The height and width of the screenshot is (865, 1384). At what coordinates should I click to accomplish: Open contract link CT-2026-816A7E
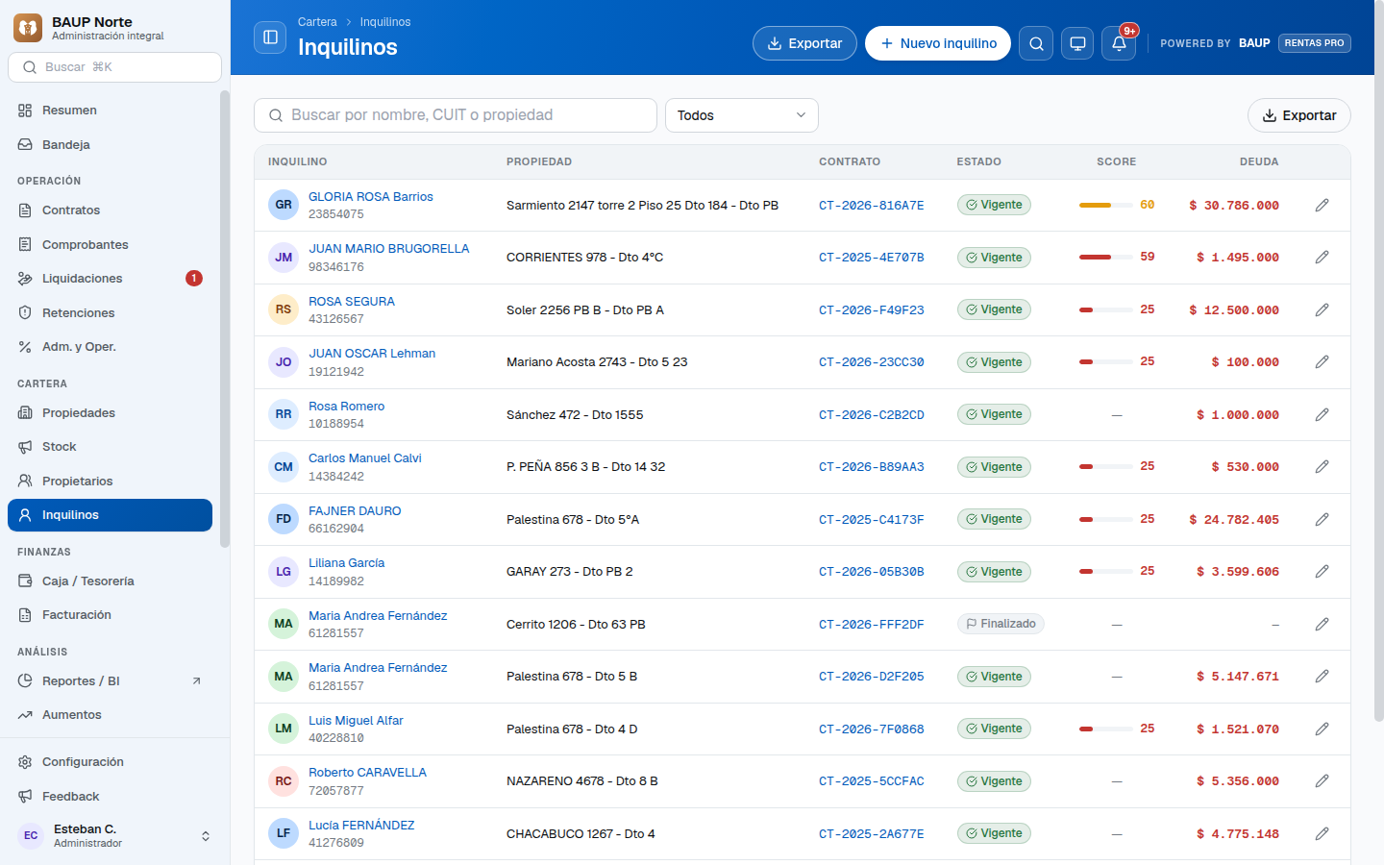pyautogui.click(x=872, y=206)
